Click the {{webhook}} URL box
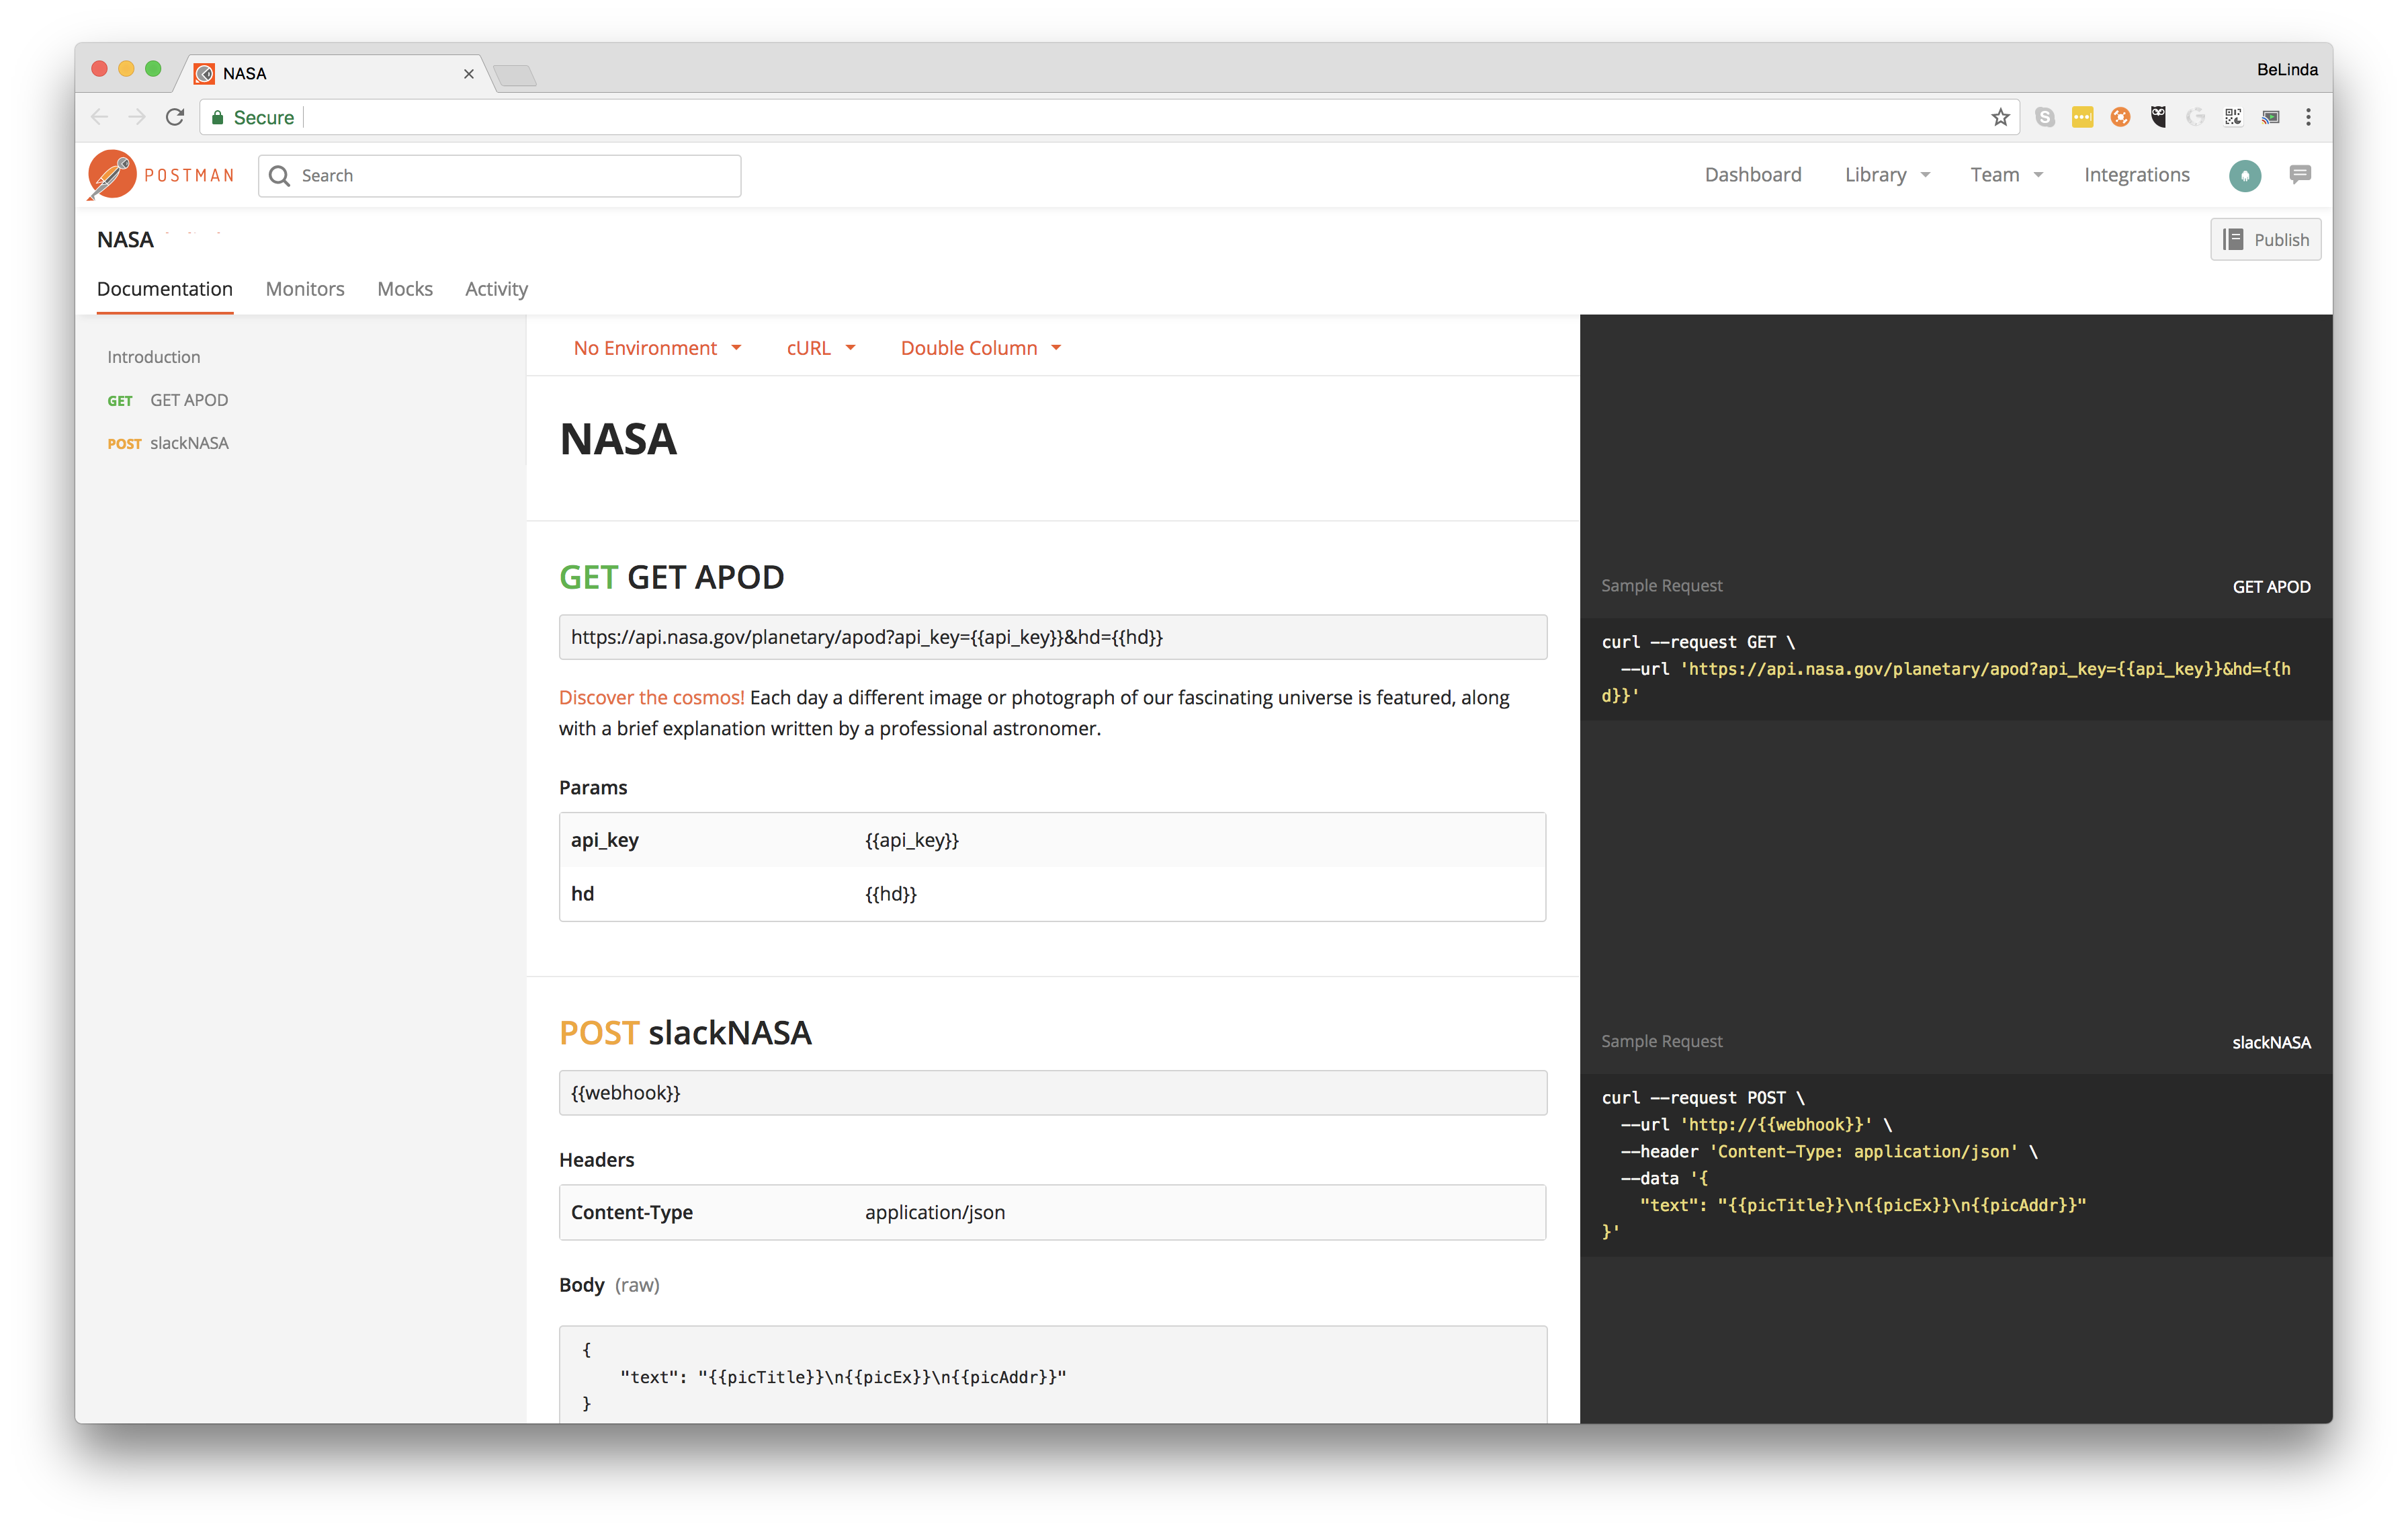Image resolution: width=2408 pixels, height=1531 pixels. (1052, 1093)
